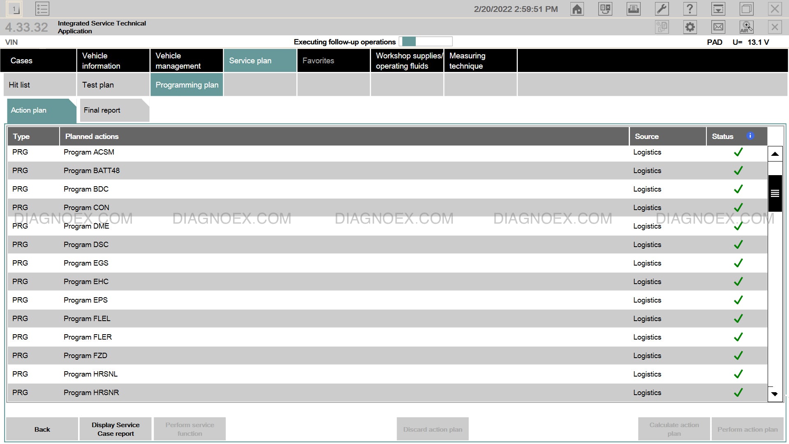Open the help question mark icon
Viewport: 789px width, 444px height.
690,9
